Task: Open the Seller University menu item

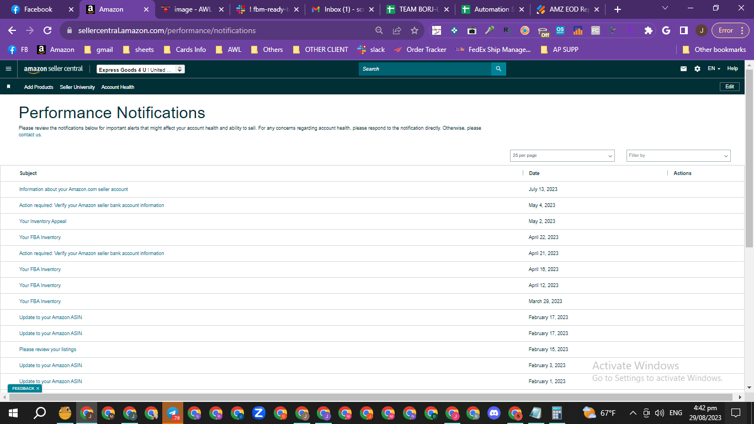Action: coord(77,87)
